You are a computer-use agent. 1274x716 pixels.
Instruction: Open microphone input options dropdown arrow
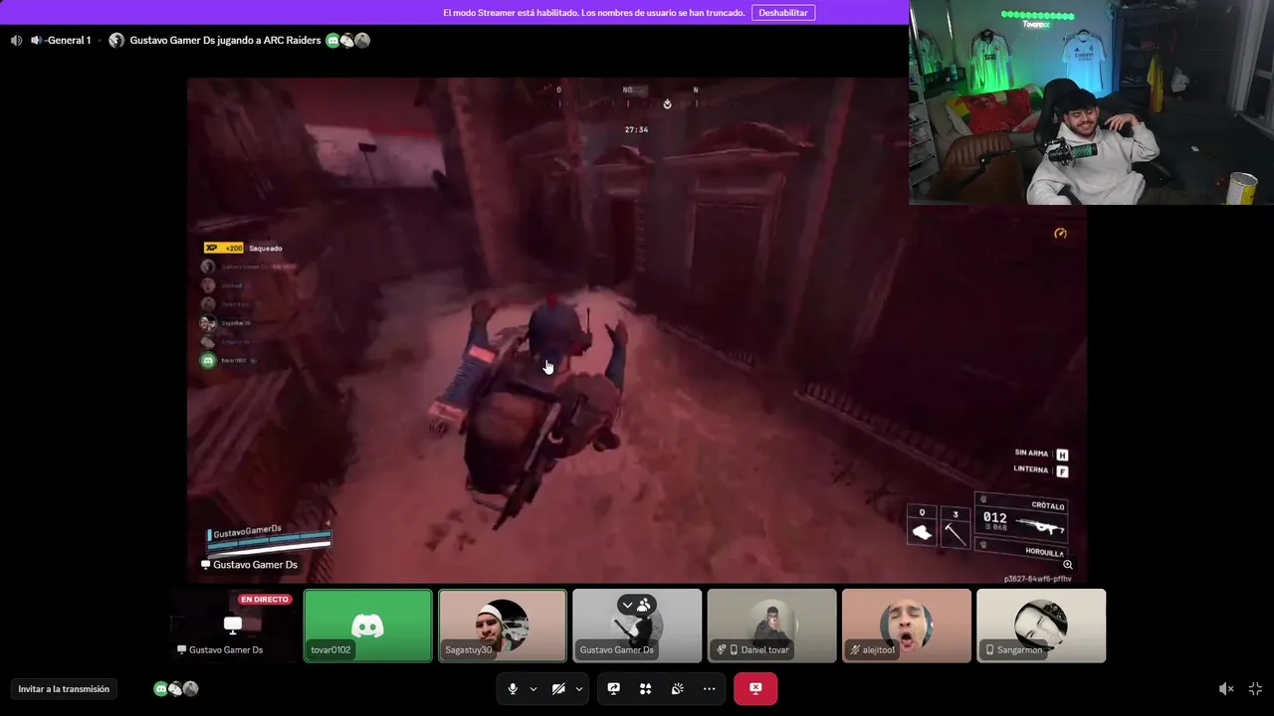pos(532,688)
